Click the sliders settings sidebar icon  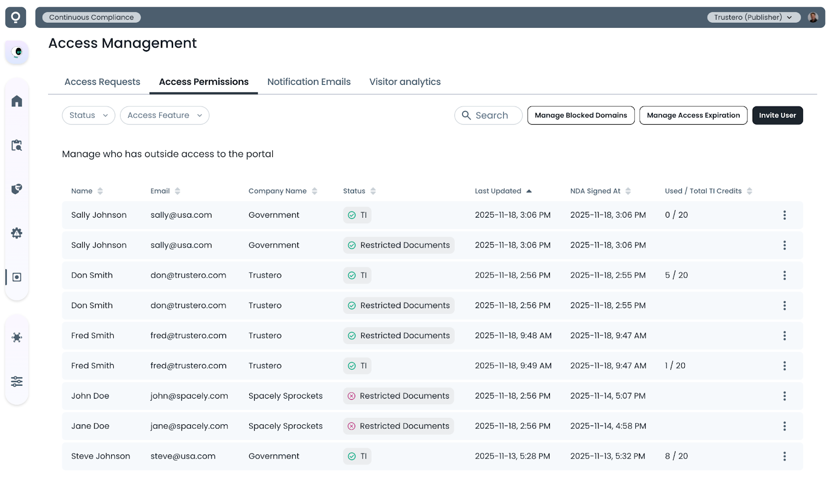click(17, 382)
